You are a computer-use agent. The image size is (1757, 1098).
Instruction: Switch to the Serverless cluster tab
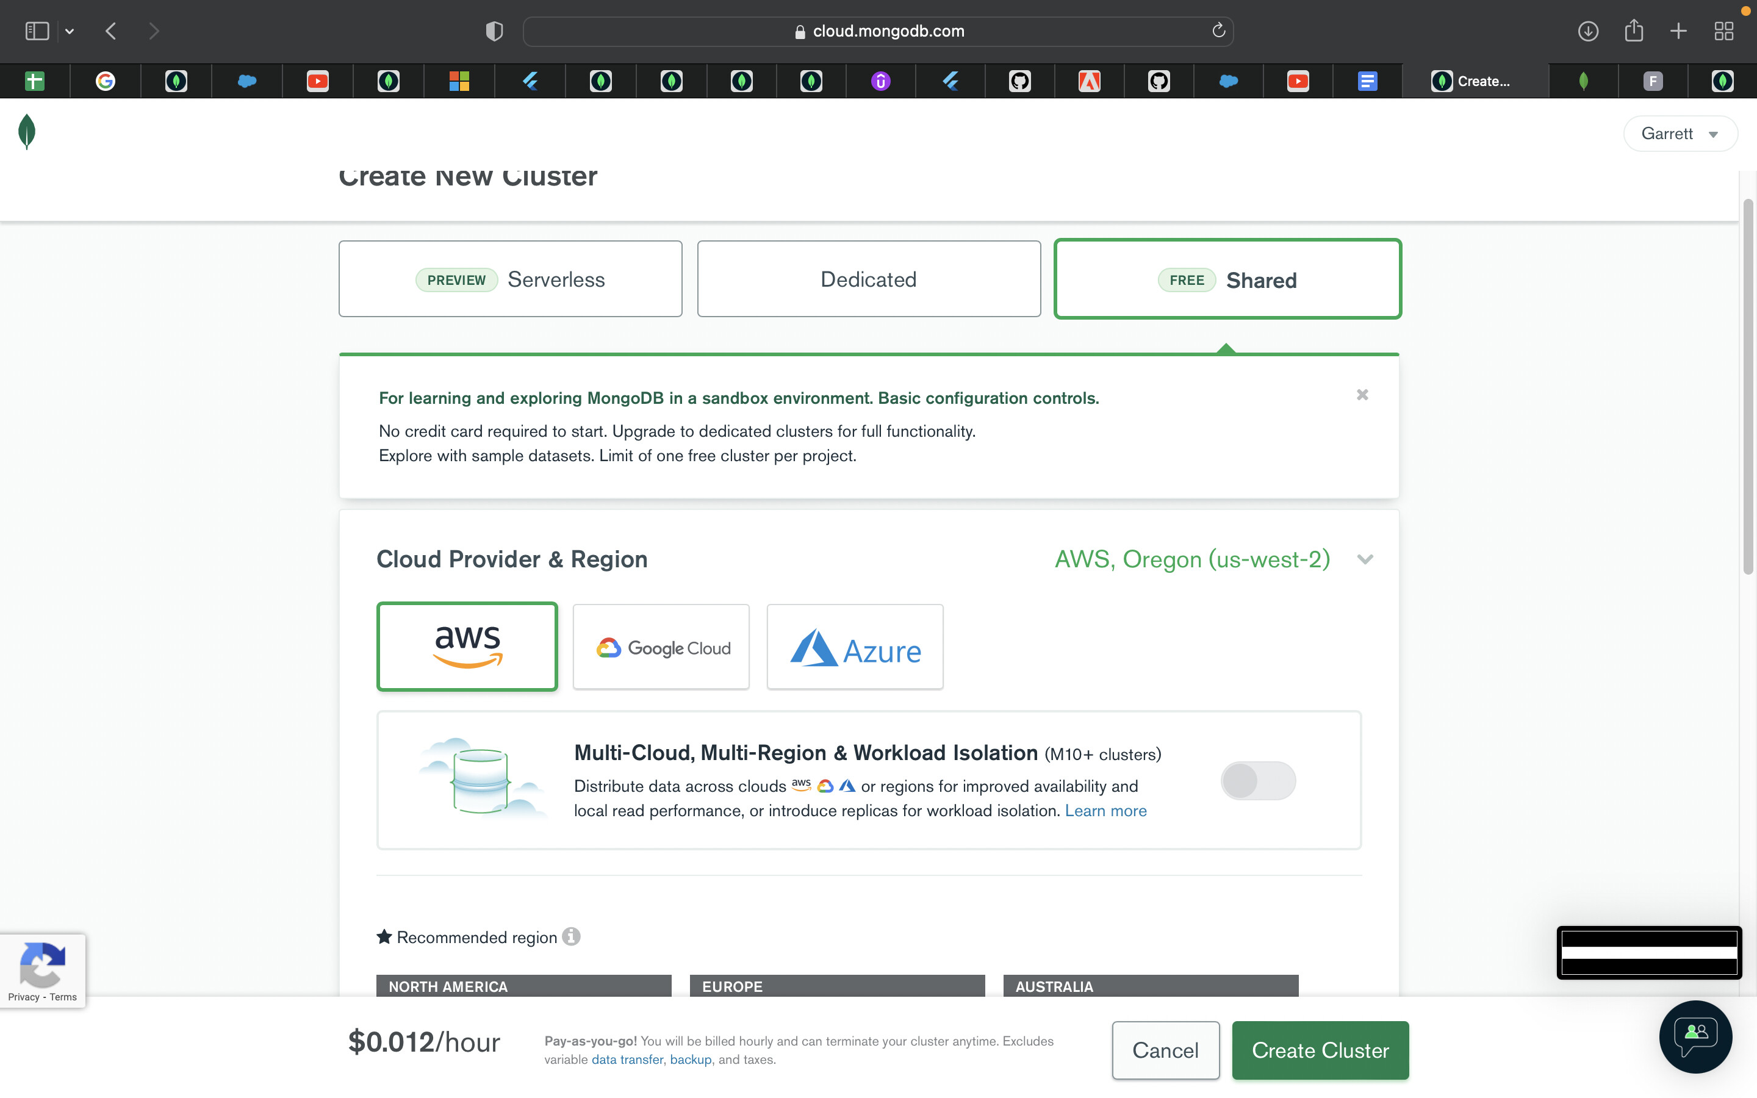511,279
